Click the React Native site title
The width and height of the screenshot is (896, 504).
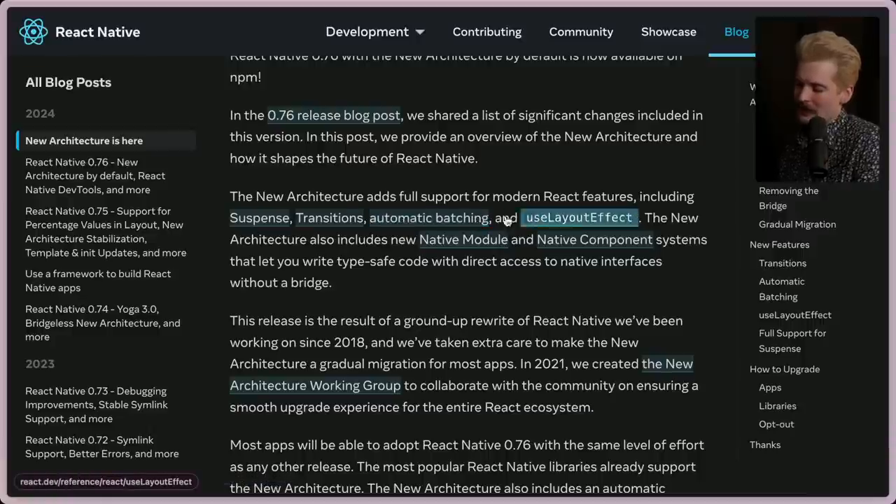(97, 31)
